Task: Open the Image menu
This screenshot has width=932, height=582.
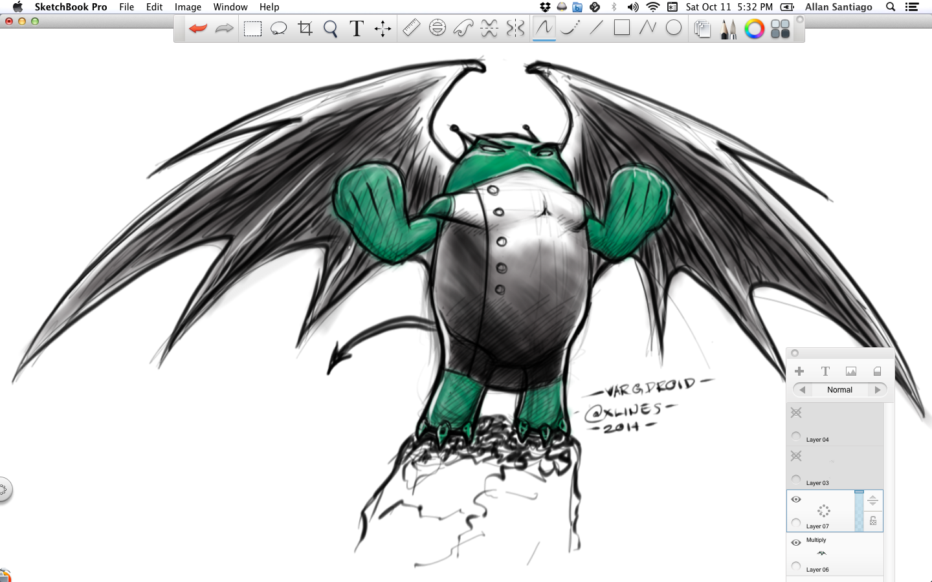Action: coord(188,7)
